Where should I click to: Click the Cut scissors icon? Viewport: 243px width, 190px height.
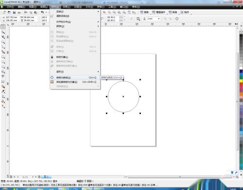pos(26,12)
